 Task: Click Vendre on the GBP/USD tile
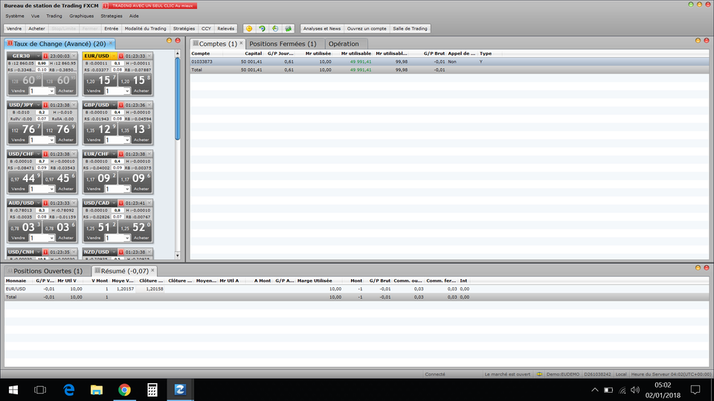point(94,140)
